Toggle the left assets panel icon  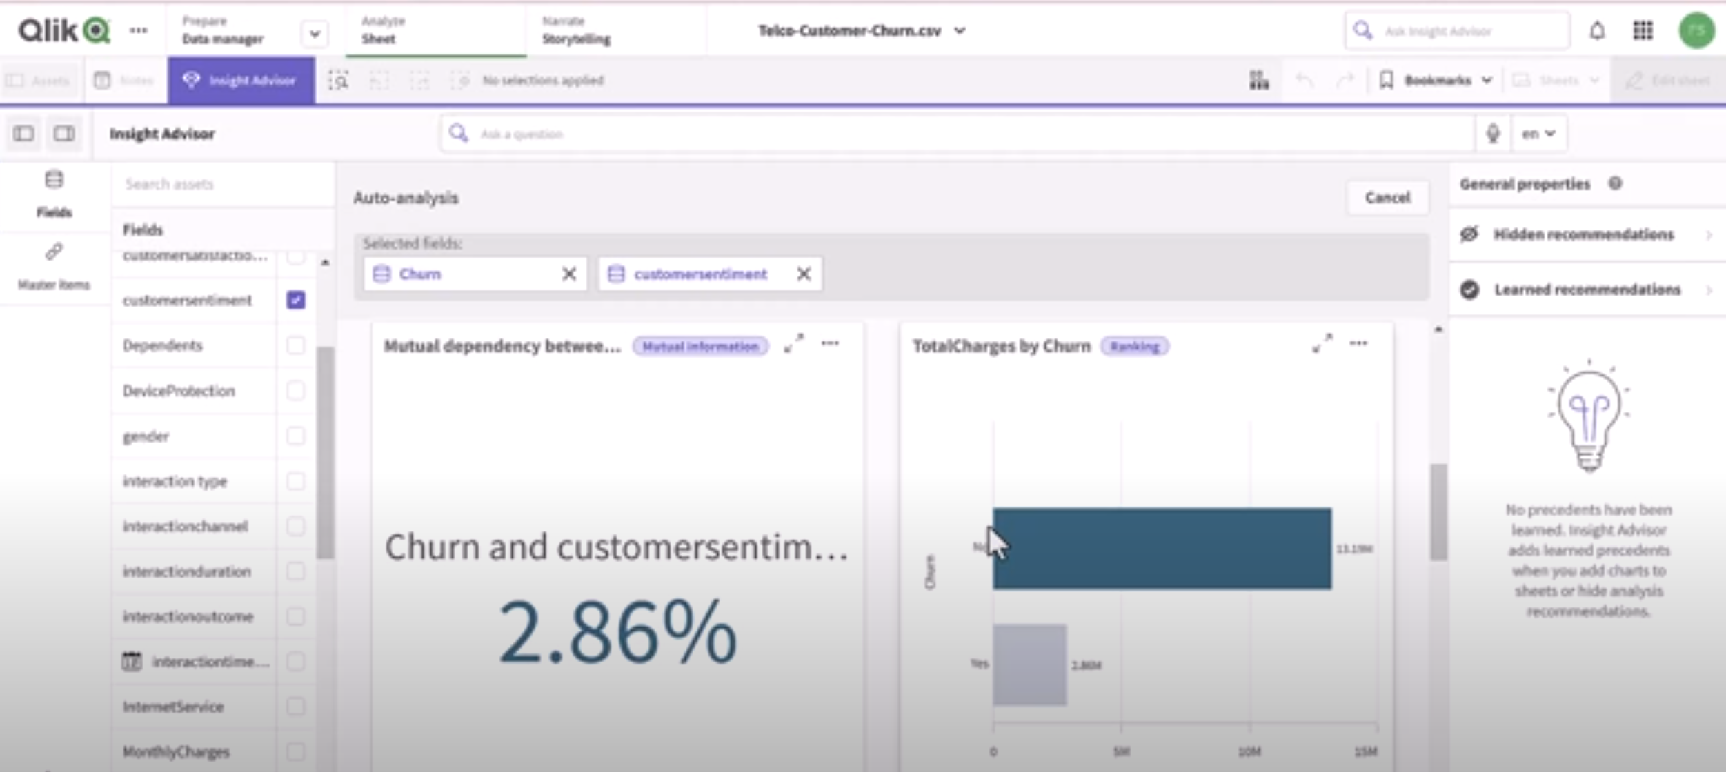tap(23, 133)
